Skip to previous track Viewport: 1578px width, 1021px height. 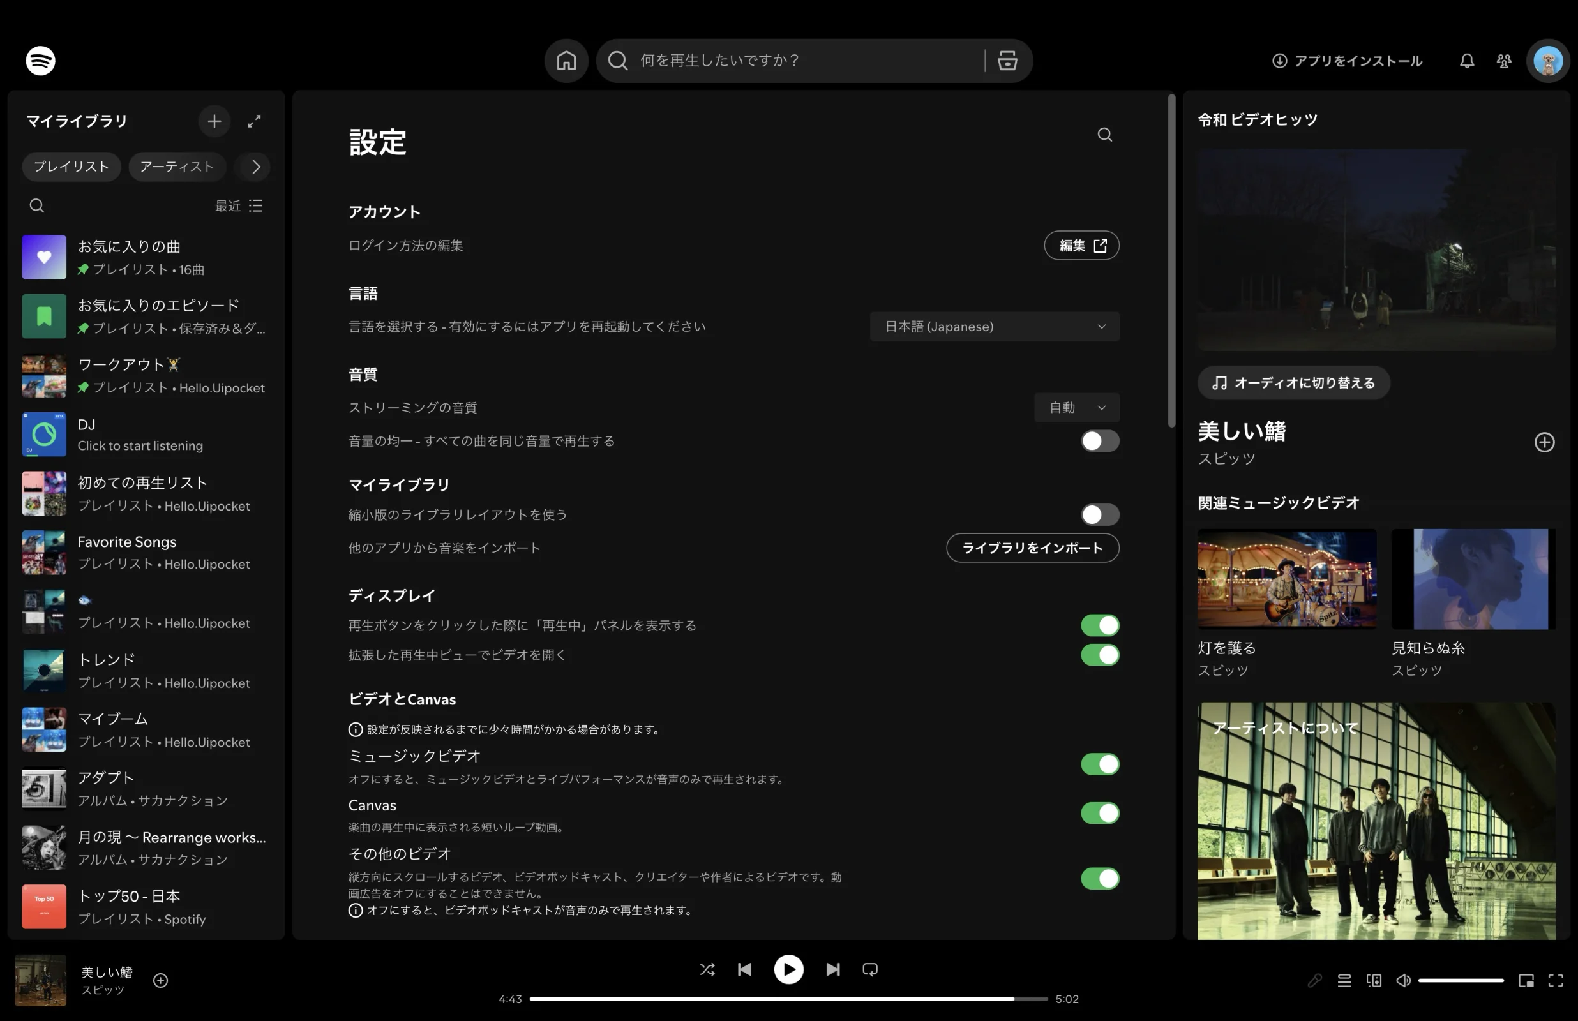[744, 969]
